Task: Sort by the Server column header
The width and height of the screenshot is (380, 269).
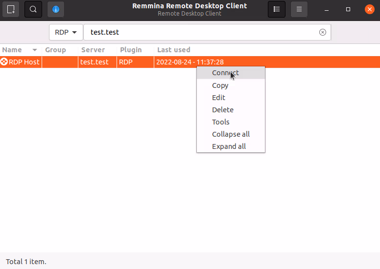Action: 97,50
